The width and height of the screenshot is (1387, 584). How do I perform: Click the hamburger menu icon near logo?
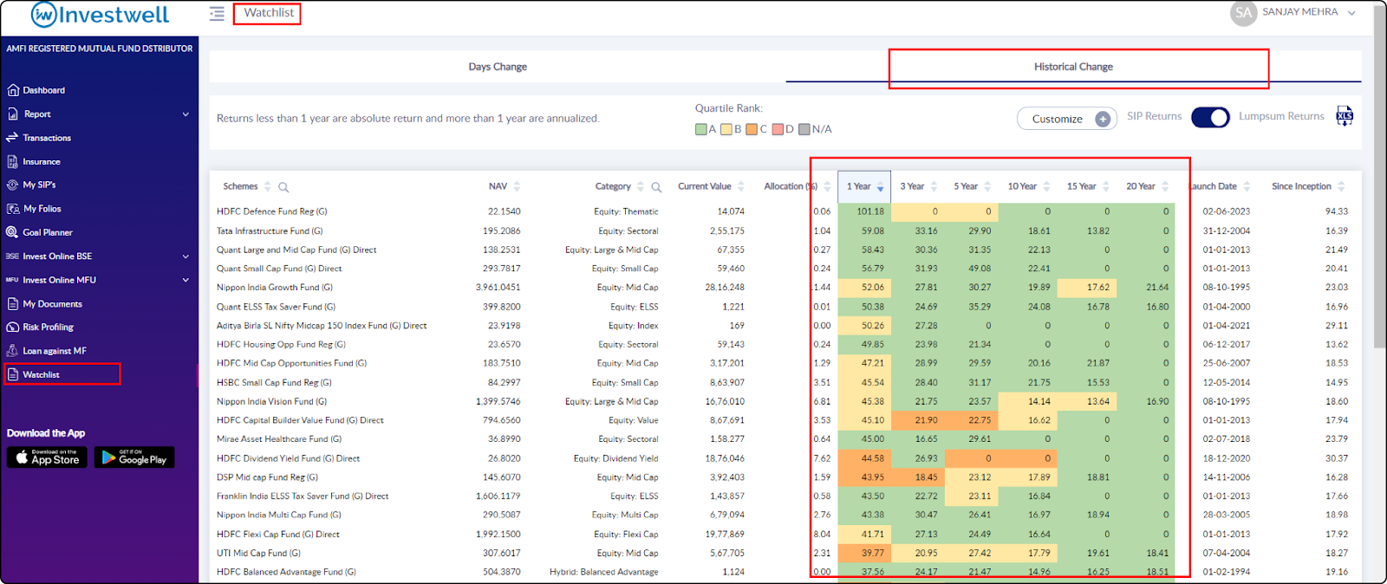click(x=217, y=14)
